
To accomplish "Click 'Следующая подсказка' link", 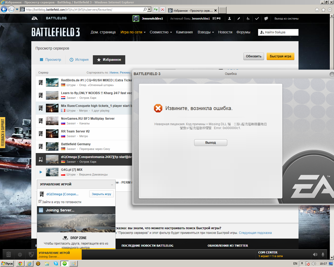I will [255, 233].
